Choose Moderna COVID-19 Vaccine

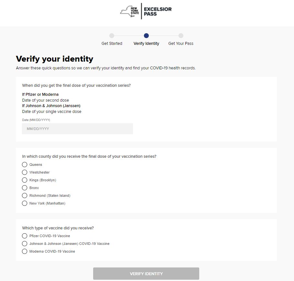[x=25, y=251]
